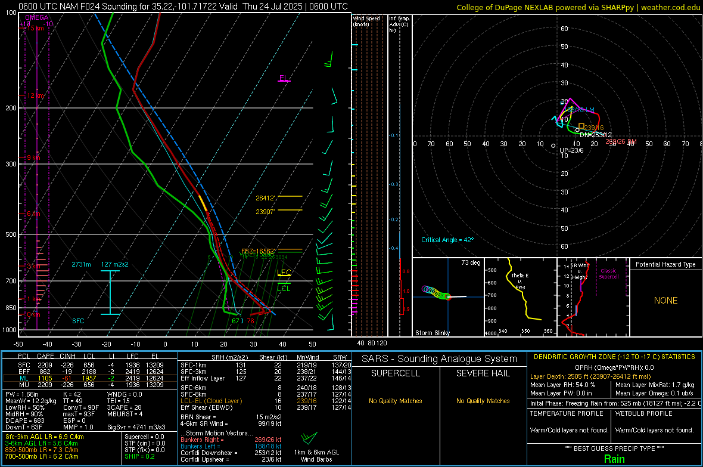Click the 1km & 6km wind barbs icon
The height and width of the screenshot is (467, 703).
pos(309,438)
